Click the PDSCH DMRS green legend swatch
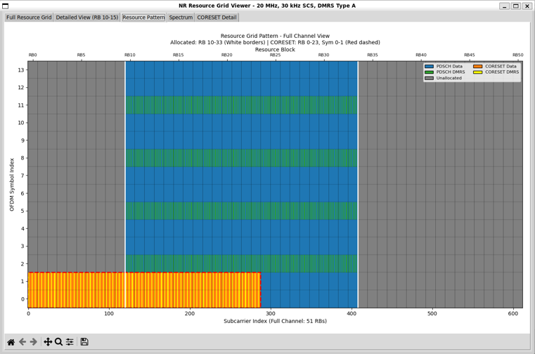Viewport: 535px width, 354px height. tap(429, 72)
